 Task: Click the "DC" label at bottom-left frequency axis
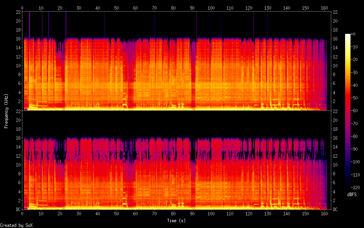[x=19, y=209]
